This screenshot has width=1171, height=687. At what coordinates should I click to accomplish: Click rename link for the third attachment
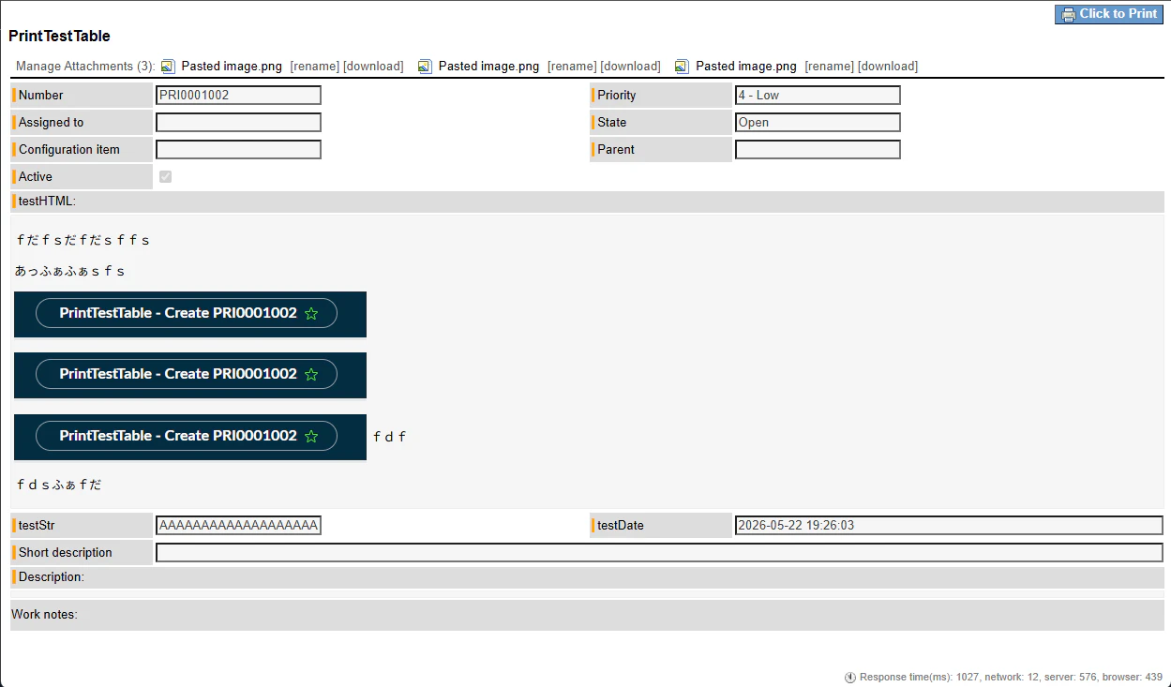click(x=830, y=67)
